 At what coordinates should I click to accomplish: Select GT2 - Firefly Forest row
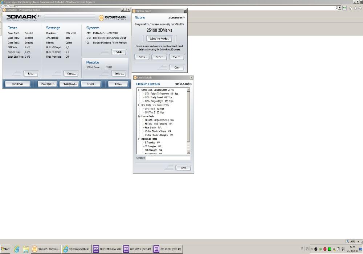click(158, 97)
